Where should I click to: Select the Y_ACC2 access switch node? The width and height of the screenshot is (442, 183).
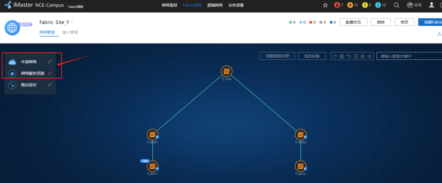tap(300, 166)
